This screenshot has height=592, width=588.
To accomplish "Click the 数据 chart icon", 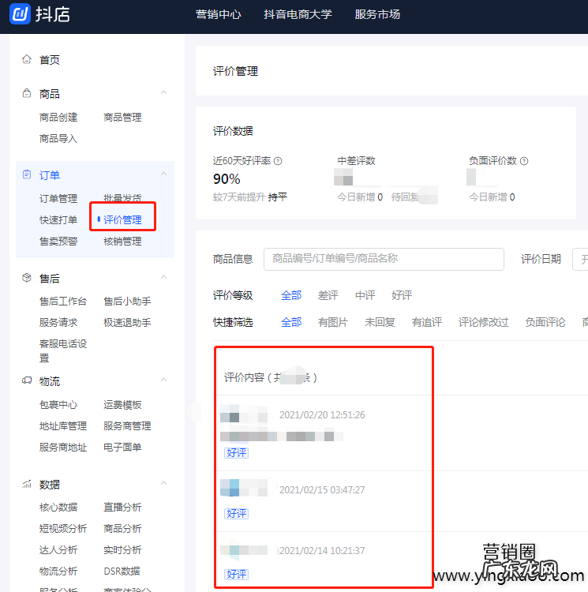I will point(27,484).
